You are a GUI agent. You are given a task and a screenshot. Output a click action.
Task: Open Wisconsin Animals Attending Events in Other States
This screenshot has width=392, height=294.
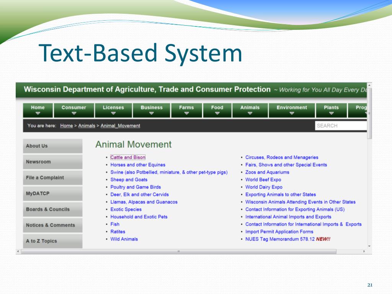(300, 202)
